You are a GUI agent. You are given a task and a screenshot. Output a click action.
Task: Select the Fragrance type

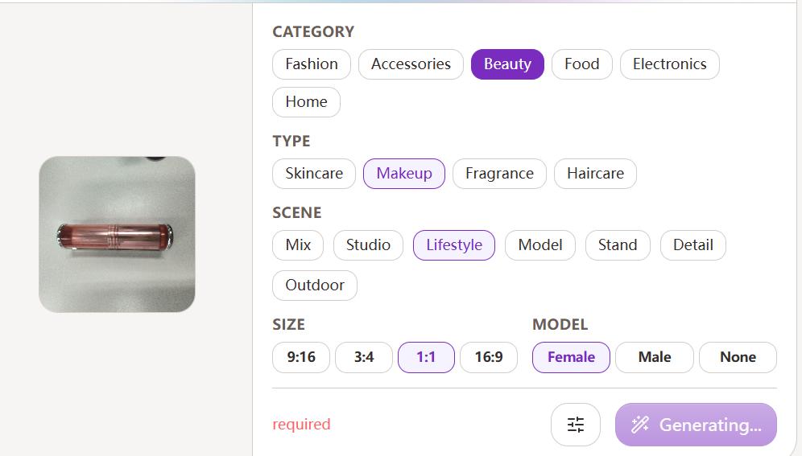pyautogui.click(x=500, y=174)
